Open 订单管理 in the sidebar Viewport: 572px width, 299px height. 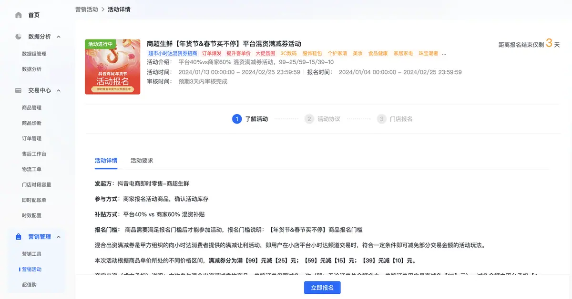[31, 138]
